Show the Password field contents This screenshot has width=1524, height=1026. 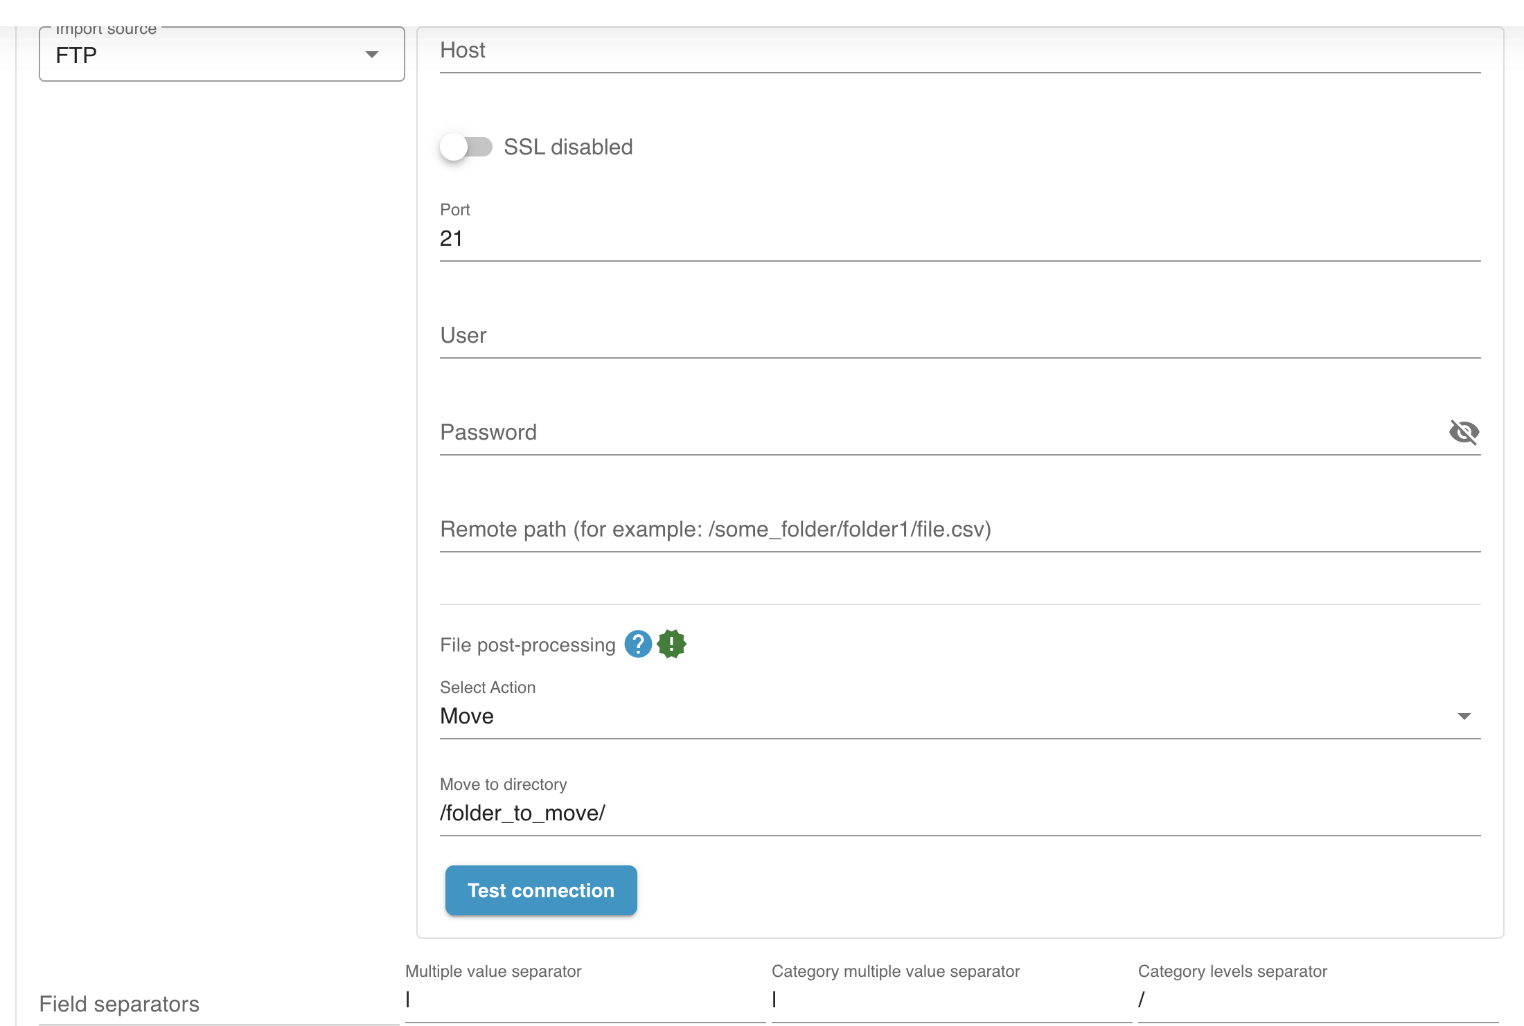pos(1464,432)
